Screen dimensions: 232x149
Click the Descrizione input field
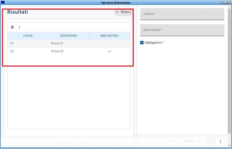click(x=182, y=30)
